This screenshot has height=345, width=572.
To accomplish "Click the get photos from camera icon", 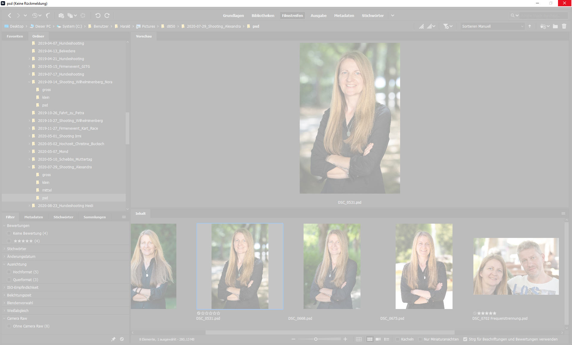I will pyautogui.click(x=61, y=15).
